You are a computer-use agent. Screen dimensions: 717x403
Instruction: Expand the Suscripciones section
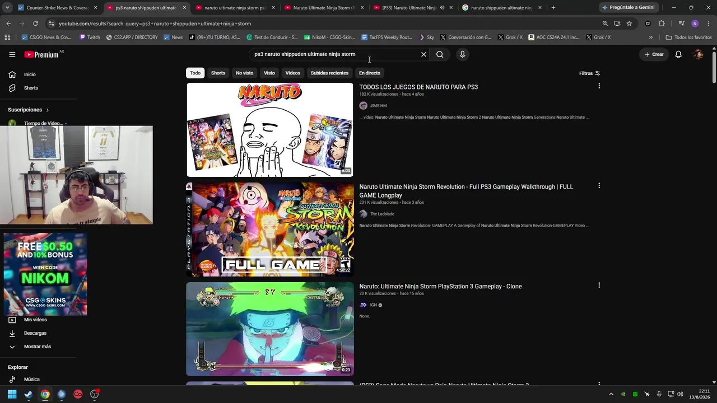click(x=29, y=110)
